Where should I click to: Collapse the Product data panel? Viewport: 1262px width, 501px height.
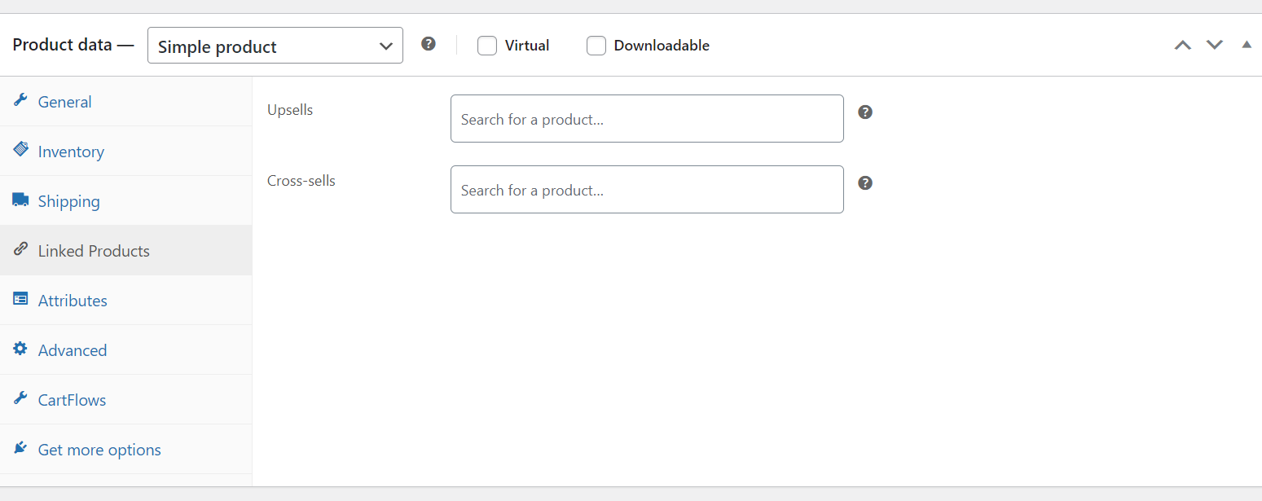tap(1246, 45)
